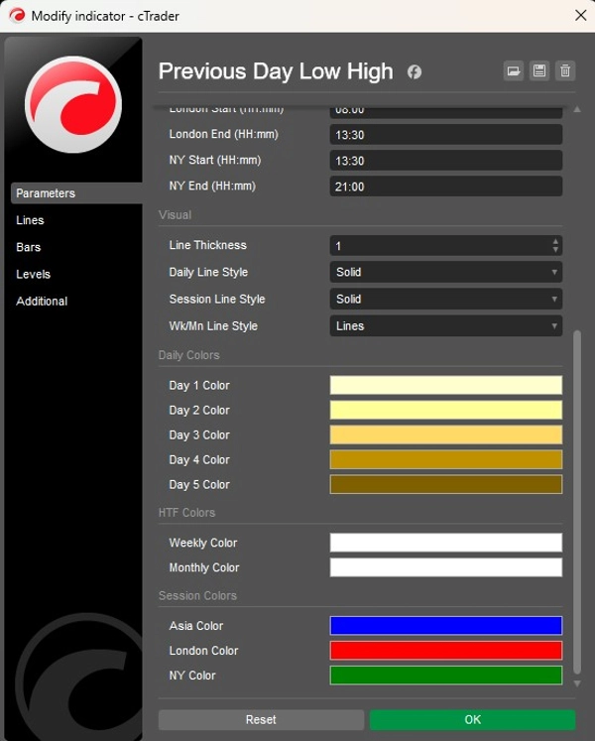This screenshot has width=595, height=741.
Task: Open the blue Asia Color swatch
Action: coord(446,626)
